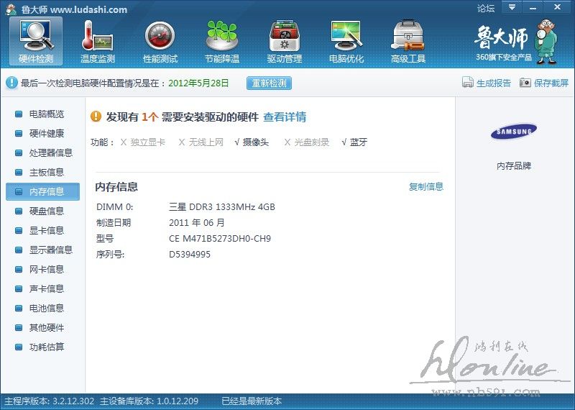Minimize the 鲁大师 window
The image size is (575, 410).
[x=533, y=7]
